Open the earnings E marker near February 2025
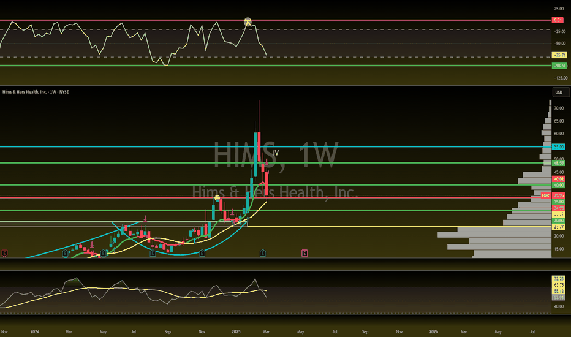Screen dimensions: 571x337 [x=263, y=253]
